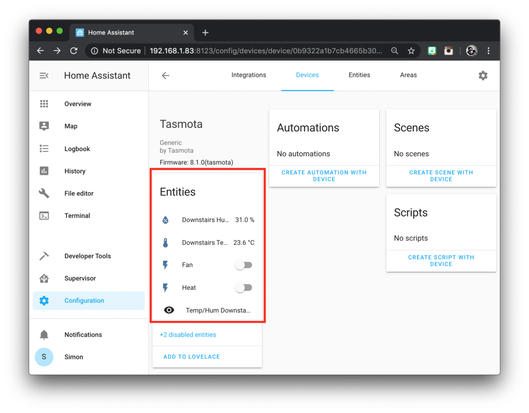Open the Entities tab

[360, 75]
